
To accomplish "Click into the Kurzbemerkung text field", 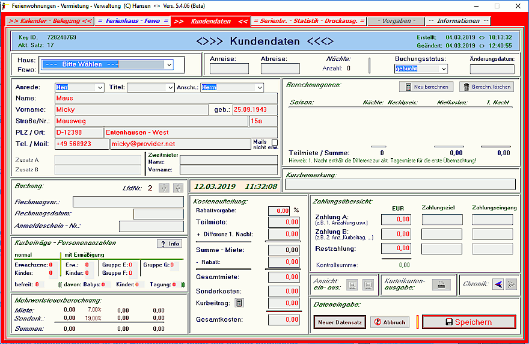I will (400, 185).
